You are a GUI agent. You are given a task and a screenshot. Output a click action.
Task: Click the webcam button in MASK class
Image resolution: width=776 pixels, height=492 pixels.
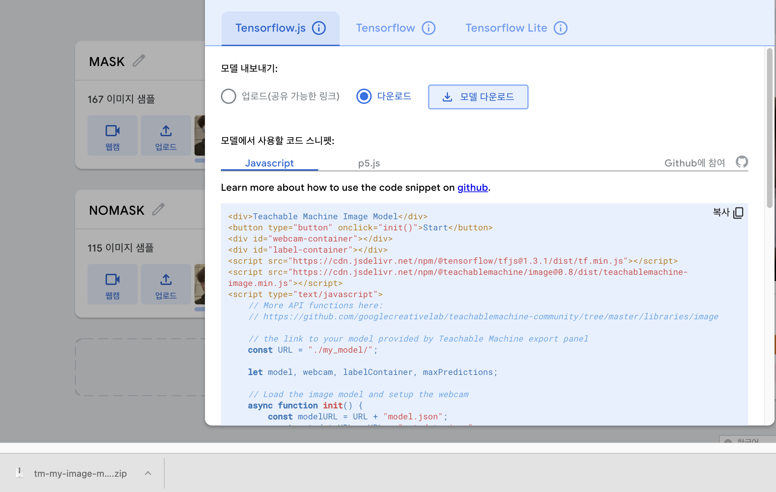113,136
